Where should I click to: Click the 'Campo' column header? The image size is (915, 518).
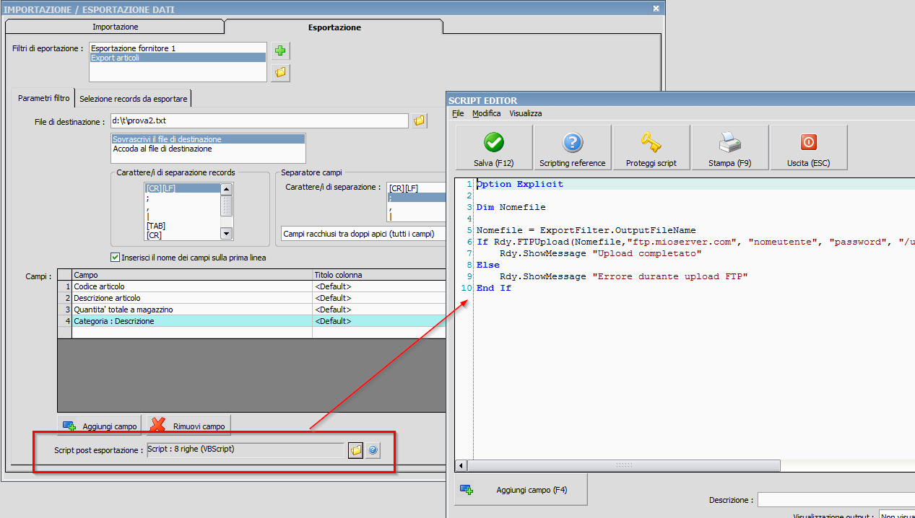[x=192, y=275]
